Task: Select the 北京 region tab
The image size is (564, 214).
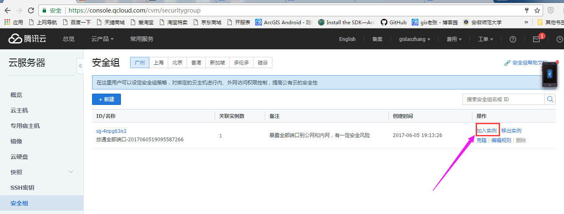Action: 177,63
